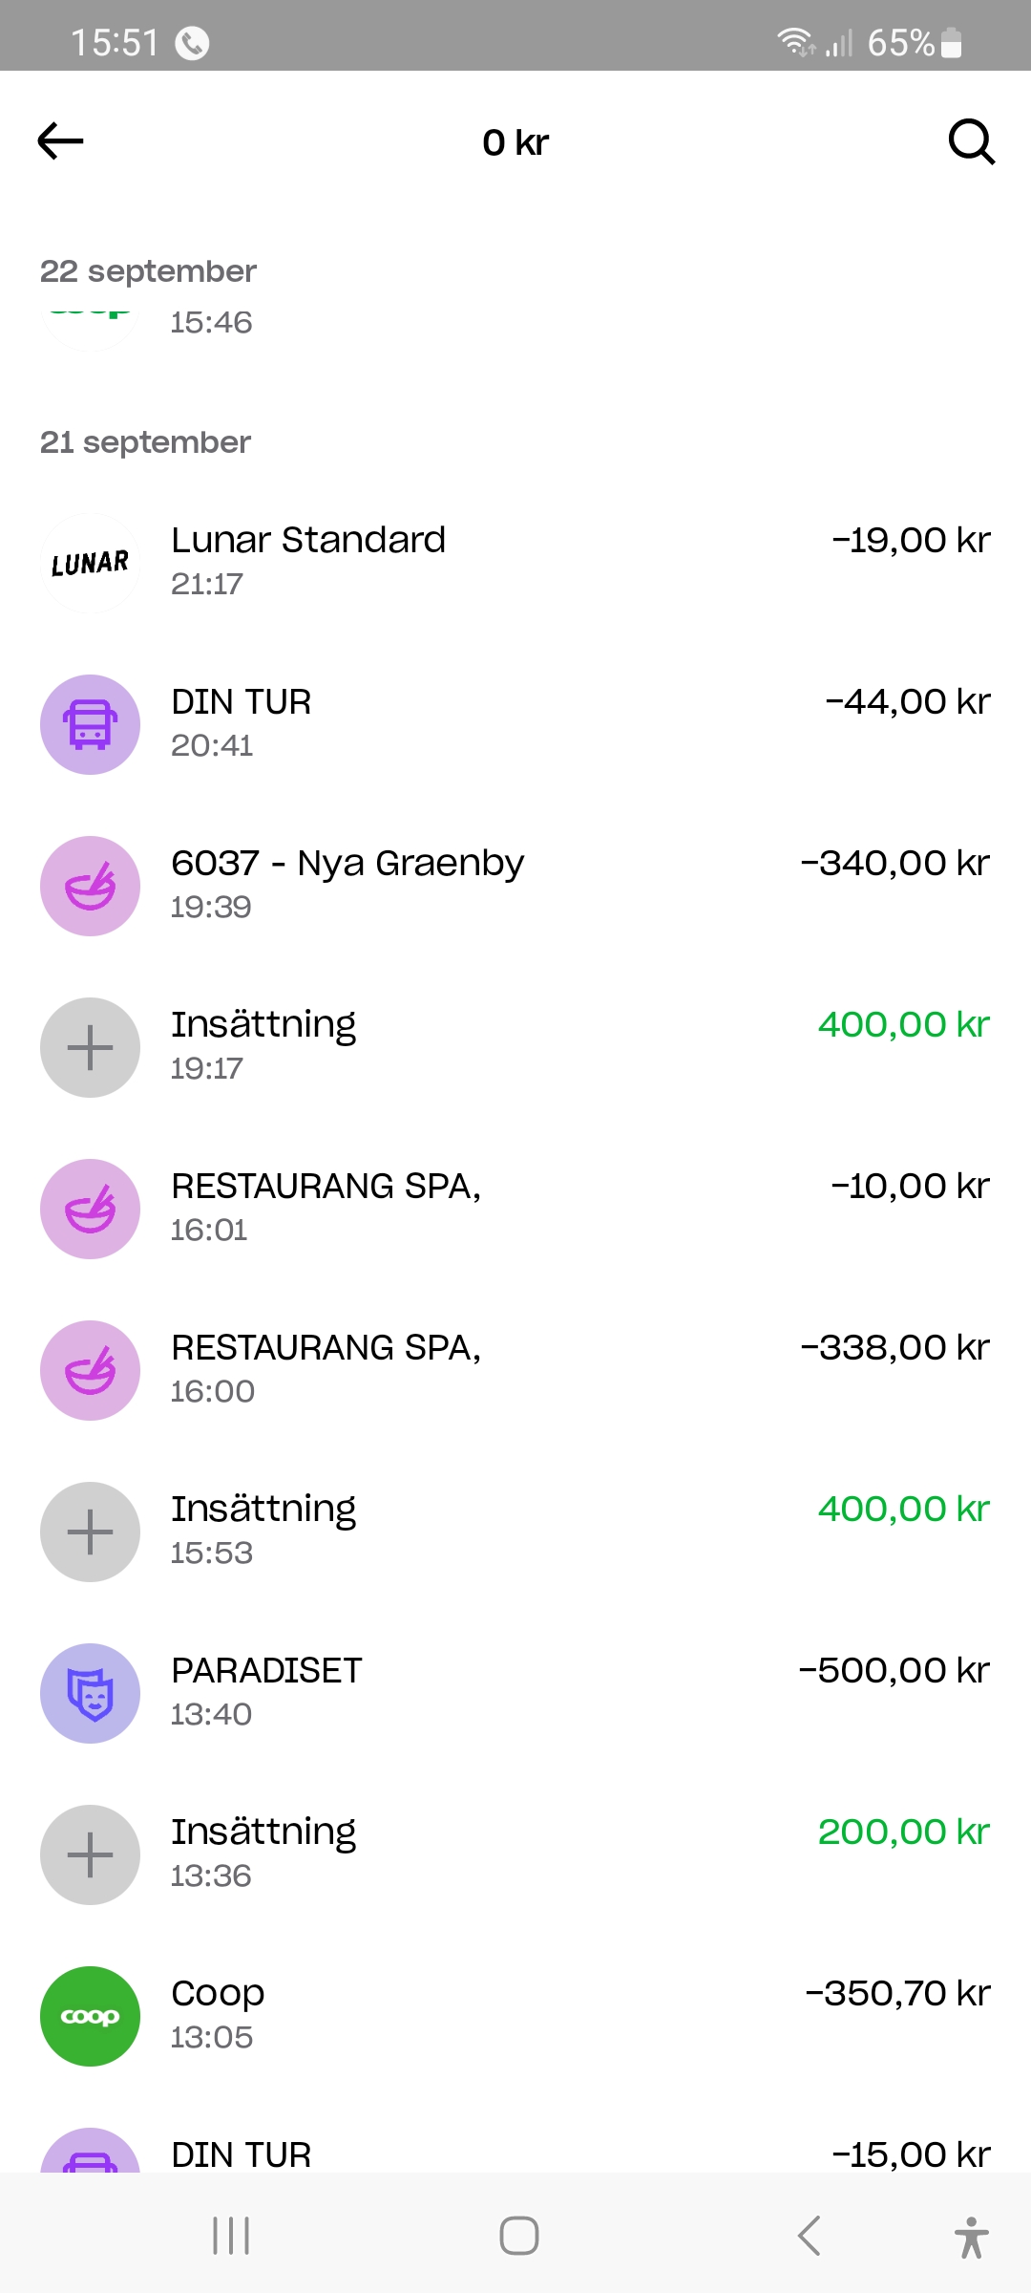1031x2293 pixels.
Task: Tap the green Coop logo icon
Action: click(x=90, y=2017)
